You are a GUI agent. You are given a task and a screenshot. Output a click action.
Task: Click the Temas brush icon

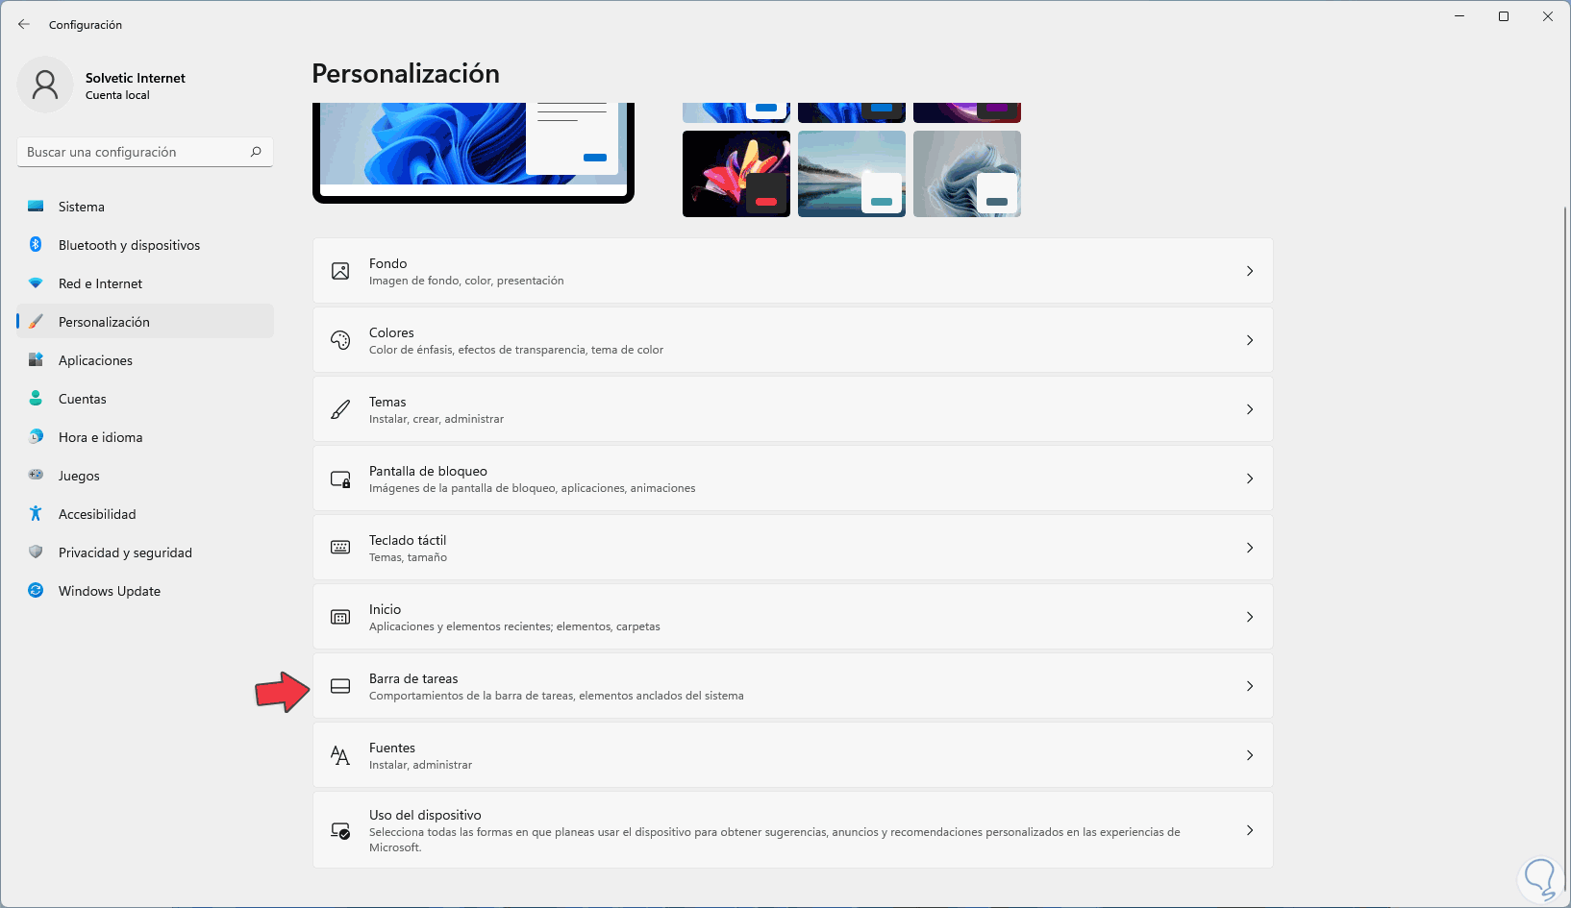point(340,409)
